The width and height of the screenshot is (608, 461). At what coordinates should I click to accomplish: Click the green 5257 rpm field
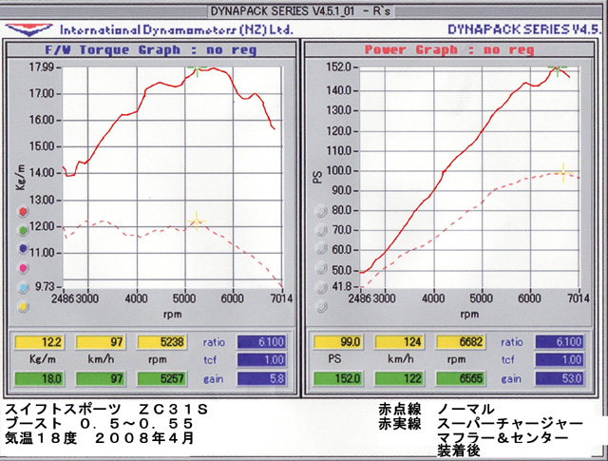pos(161,378)
